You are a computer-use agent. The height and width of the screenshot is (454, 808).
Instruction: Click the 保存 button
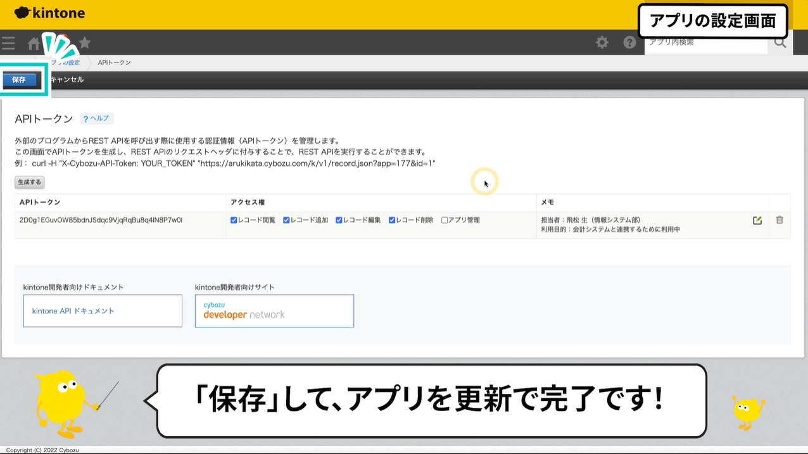click(x=20, y=80)
